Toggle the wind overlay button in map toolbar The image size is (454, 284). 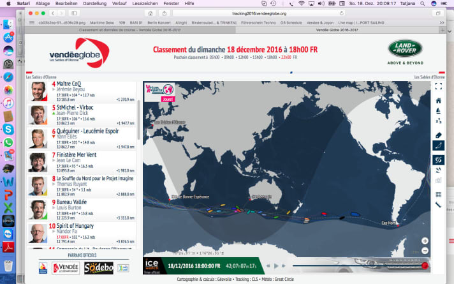[x=438, y=160]
